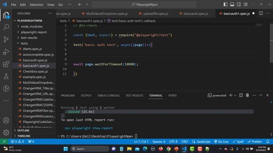The width and height of the screenshot is (273, 153).
Task: Toggle the bottom Panel visibility
Action: (232, 4)
